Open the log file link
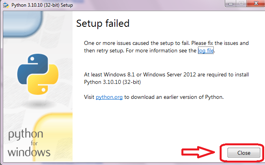265x165 pixels. (205, 50)
